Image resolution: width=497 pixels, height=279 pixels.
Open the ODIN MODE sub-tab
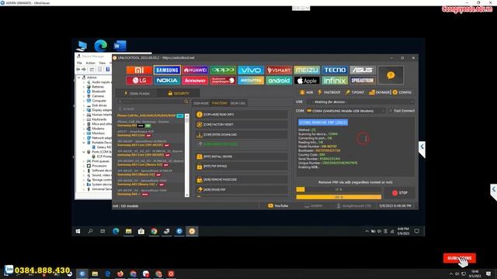[201, 103]
